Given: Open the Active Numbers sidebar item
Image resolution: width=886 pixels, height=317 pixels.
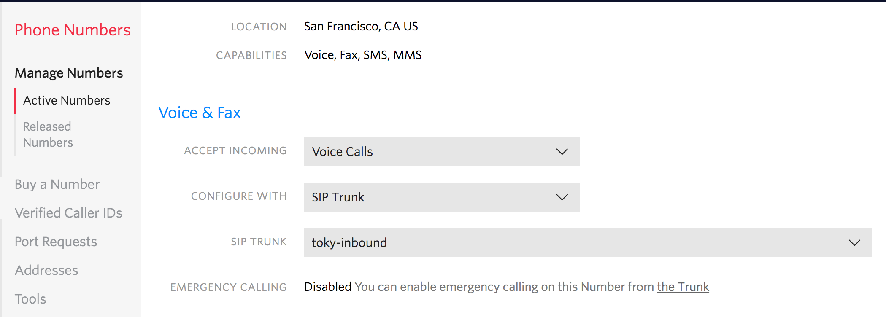Looking at the screenshot, I should 67,100.
